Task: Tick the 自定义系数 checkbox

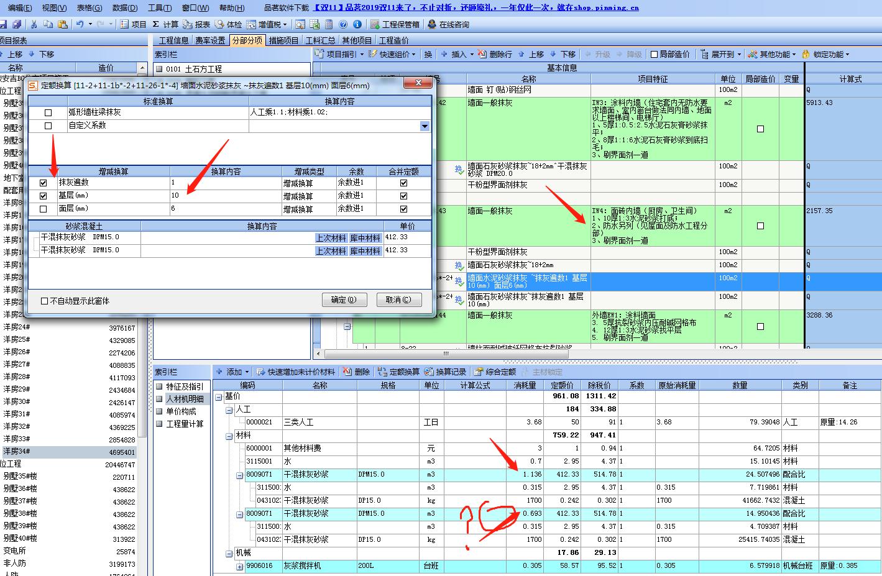Action: (48, 126)
